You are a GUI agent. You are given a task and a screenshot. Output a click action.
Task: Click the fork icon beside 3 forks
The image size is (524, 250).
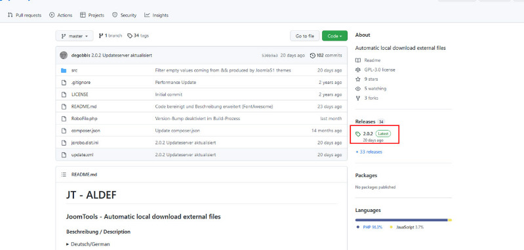358,98
